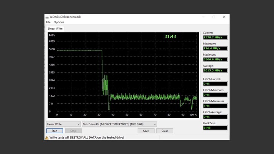Viewport: 274px width, 154px height.
Task: Click the Current speed readout field
Action: click(x=215, y=38)
